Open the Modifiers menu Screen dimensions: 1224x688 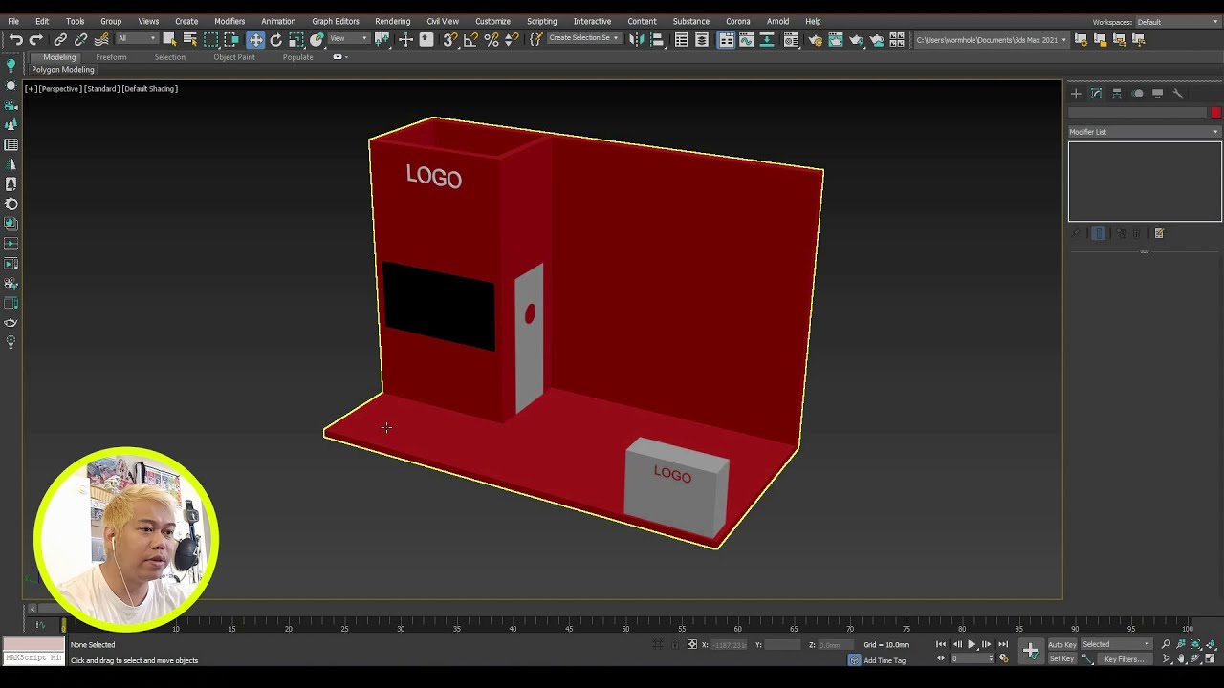click(x=229, y=21)
